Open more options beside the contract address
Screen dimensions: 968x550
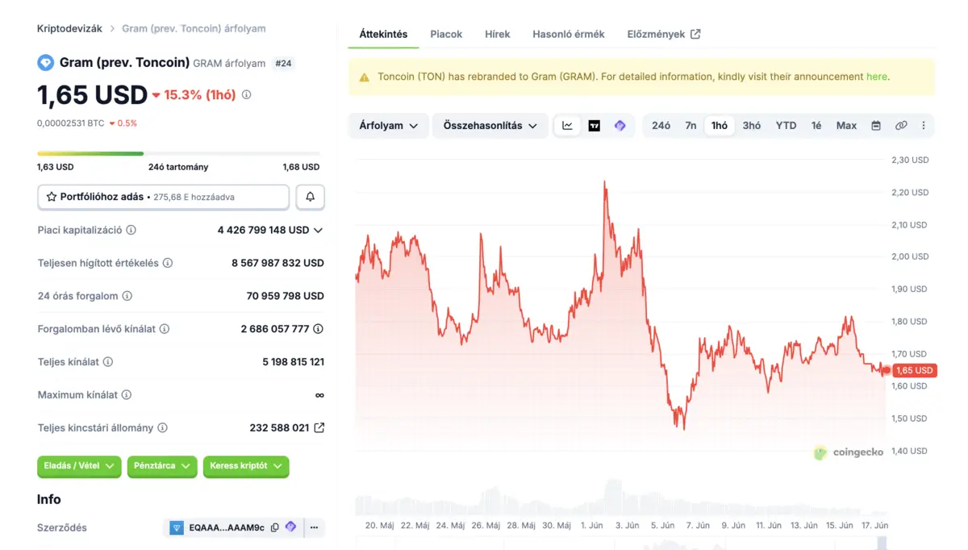point(314,527)
